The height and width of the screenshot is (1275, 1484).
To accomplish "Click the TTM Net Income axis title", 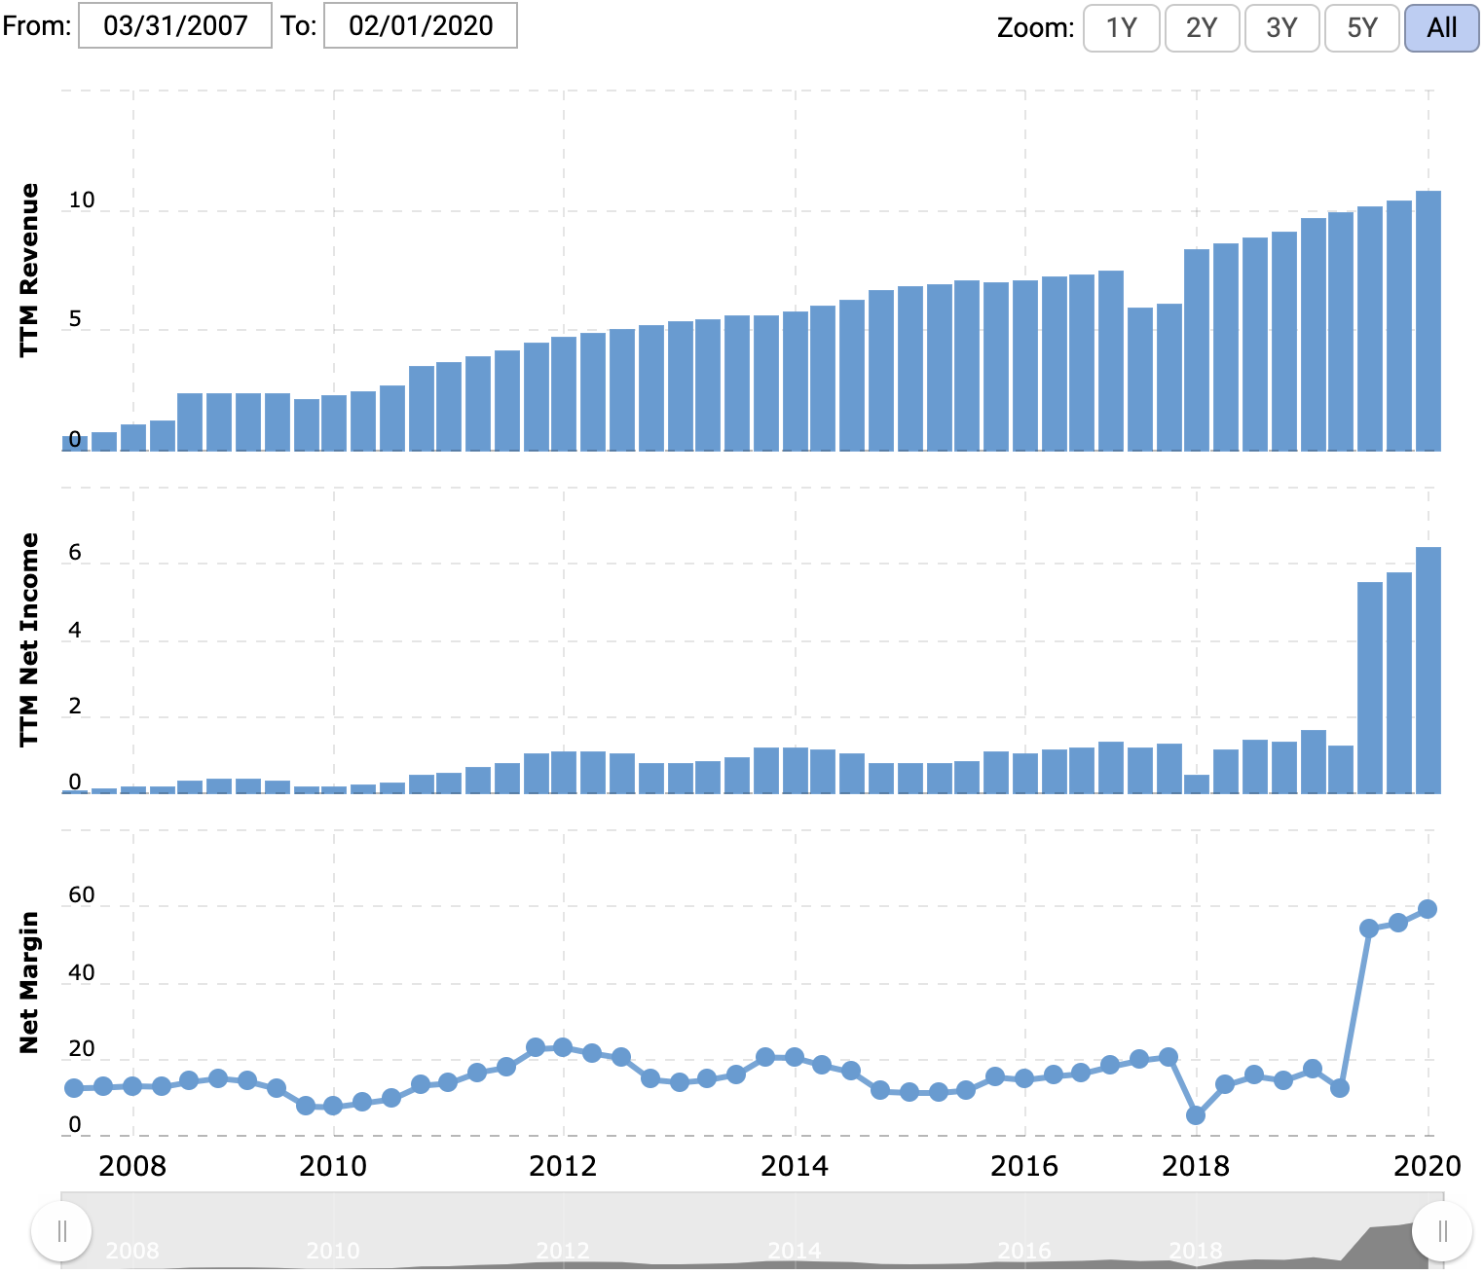I will [x=29, y=639].
